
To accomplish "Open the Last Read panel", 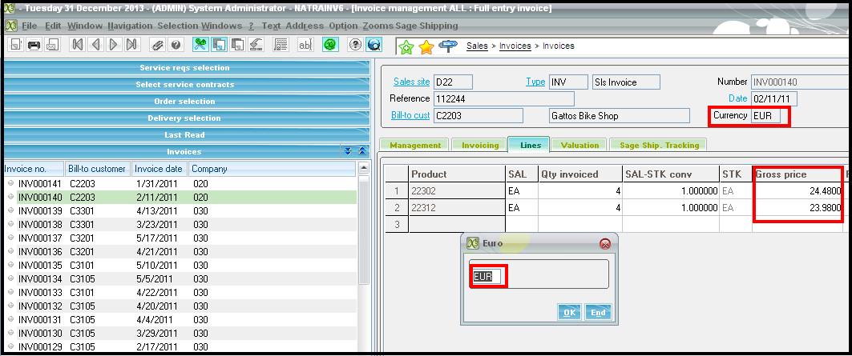I will pyautogui.click(x=184, y=135).
